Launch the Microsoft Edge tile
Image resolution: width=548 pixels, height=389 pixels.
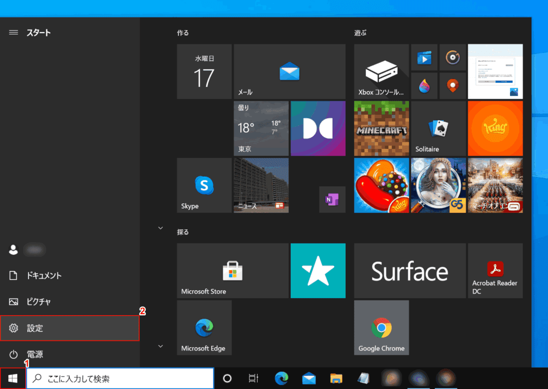(204, 327)
